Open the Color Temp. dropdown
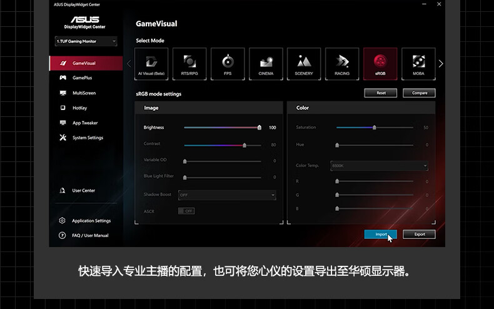This screenshot has height=309, width=494. (380, 166)
